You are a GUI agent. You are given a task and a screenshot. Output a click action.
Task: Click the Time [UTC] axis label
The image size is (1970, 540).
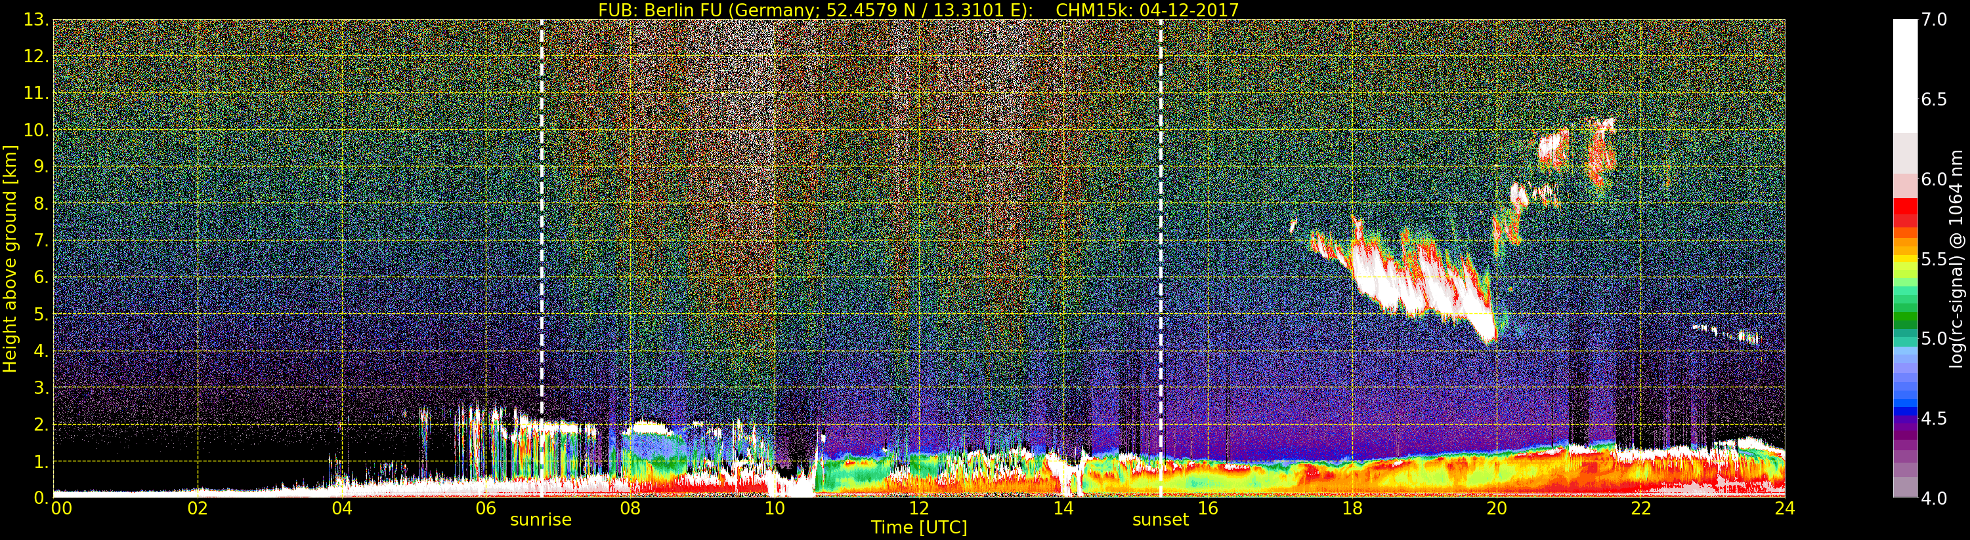click(x=918, y=528)
